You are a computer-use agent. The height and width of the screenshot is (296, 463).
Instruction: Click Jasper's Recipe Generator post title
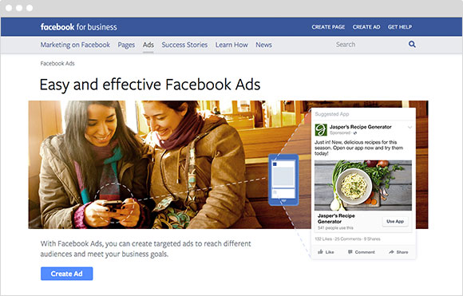click(360, 127)
